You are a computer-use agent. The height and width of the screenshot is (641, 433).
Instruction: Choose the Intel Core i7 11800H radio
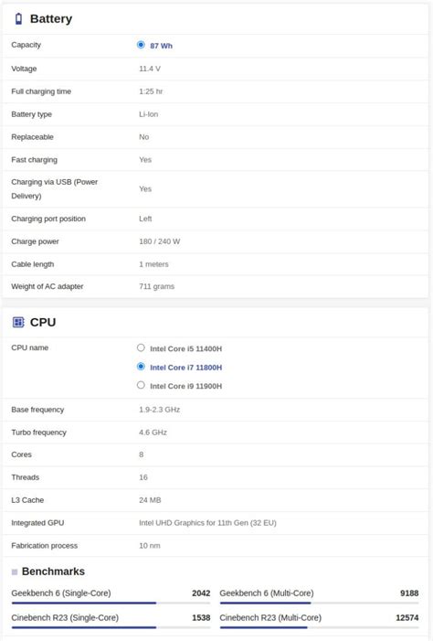click(141, 367)
